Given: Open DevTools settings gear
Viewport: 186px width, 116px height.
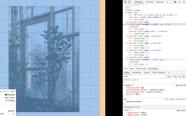Looking at the screenshot, I should coord(175,2).
